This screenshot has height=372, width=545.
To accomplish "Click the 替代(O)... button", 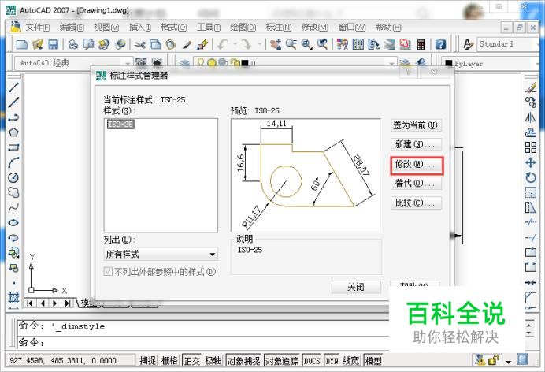I will 416,183.
